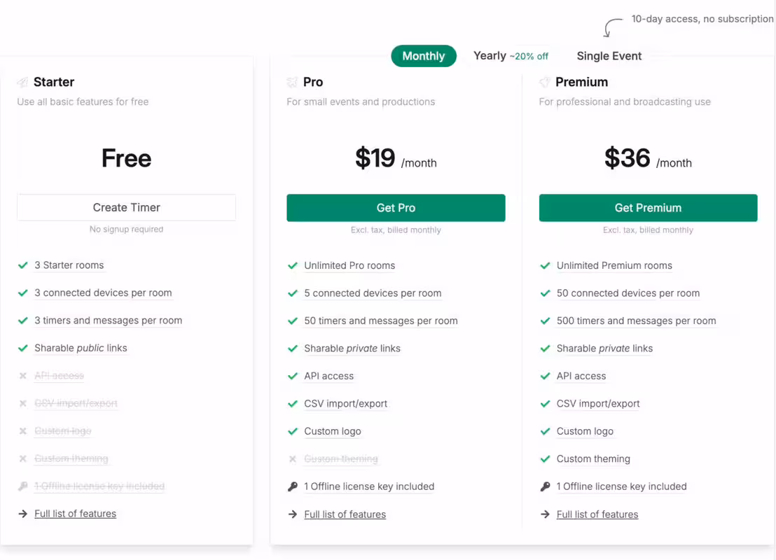Click X icon beside Pro Custom theming
Viewport: 776px width, 560px height.
point(293,459)
